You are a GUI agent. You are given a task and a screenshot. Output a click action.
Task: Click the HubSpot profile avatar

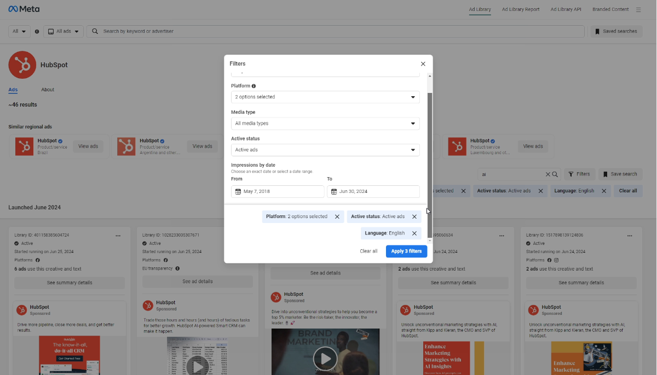tap(22, 65)
